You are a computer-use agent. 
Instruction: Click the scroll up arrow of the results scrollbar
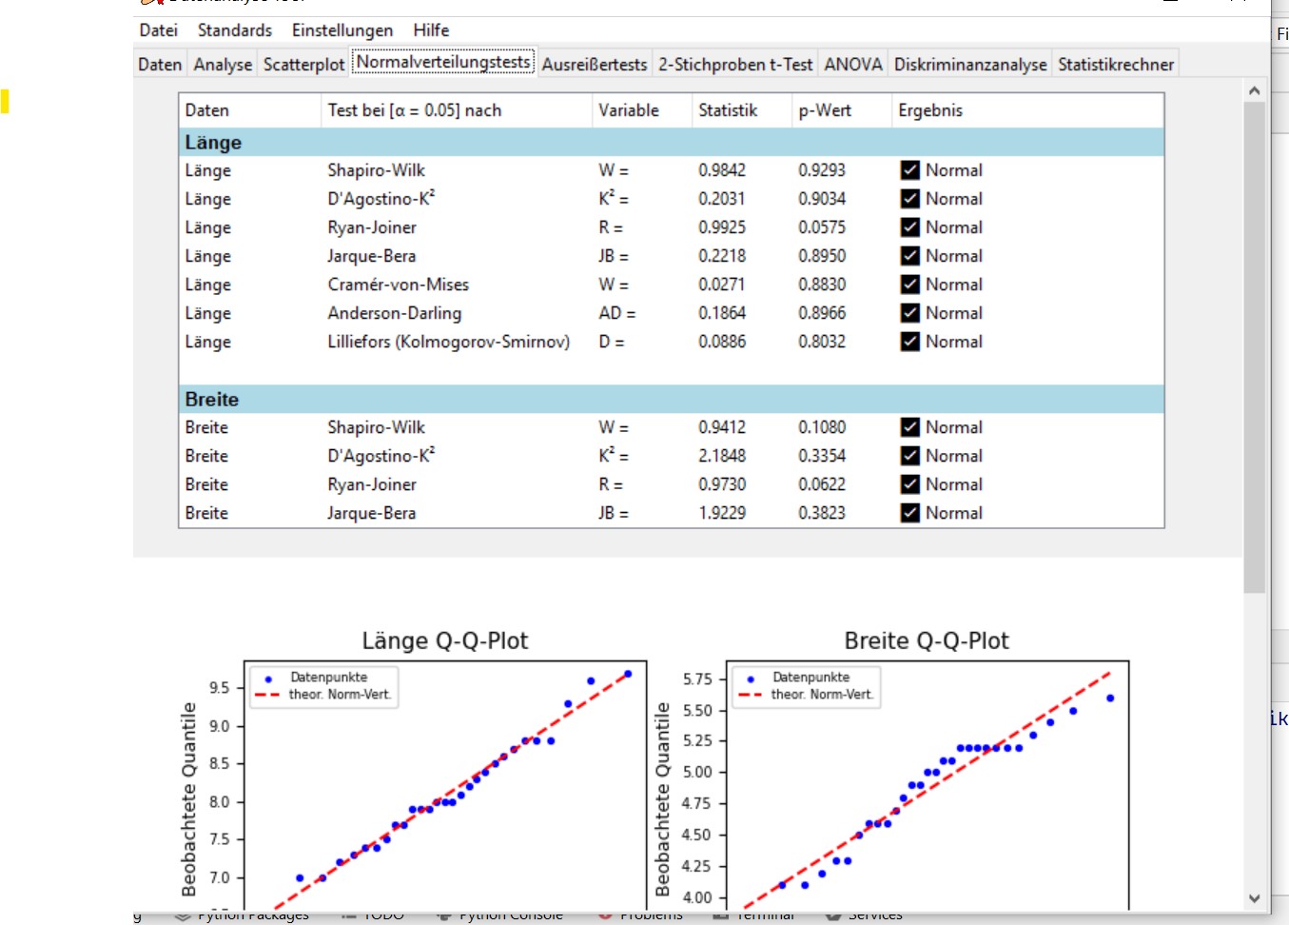[x=1254, y=90]
